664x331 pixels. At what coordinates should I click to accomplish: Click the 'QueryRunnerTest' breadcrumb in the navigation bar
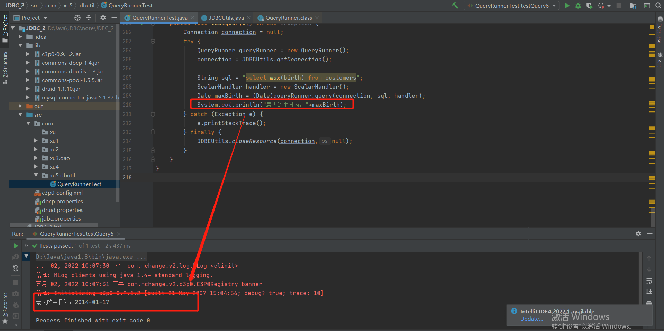[x=130, y=6]
